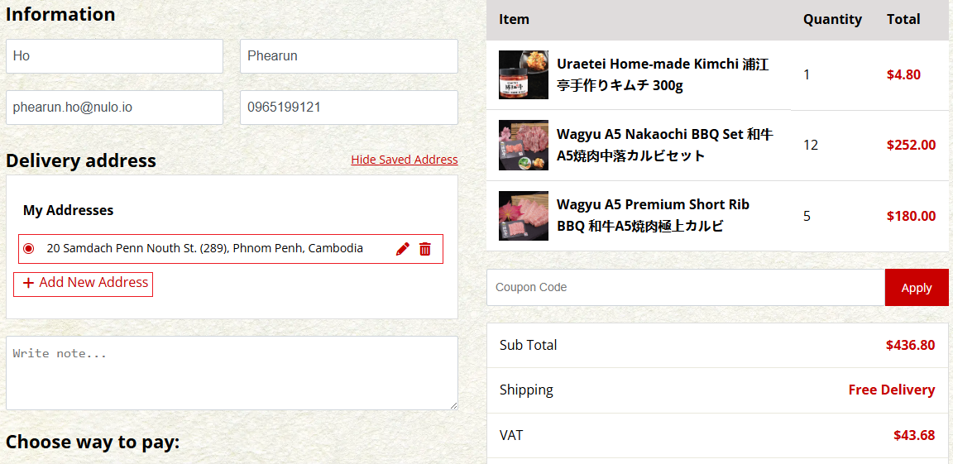Image resolution: width=953 pixels, height=464 pixels.
Task: Edit the saved Samdach Penn Nouth address
Action: [402, 249]
